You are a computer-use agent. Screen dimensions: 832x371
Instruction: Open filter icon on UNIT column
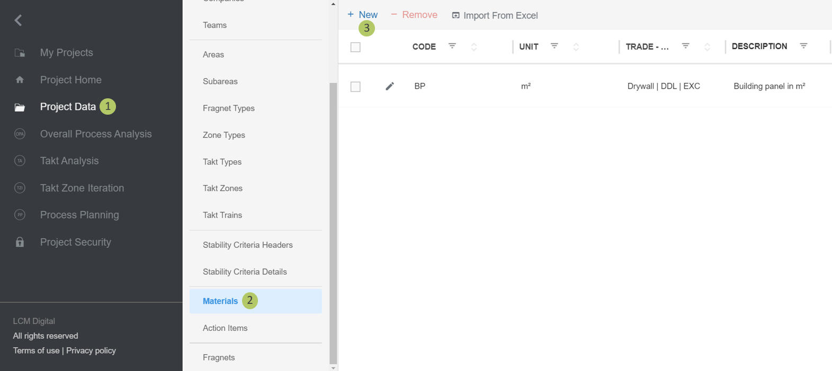tap(554, 46)
